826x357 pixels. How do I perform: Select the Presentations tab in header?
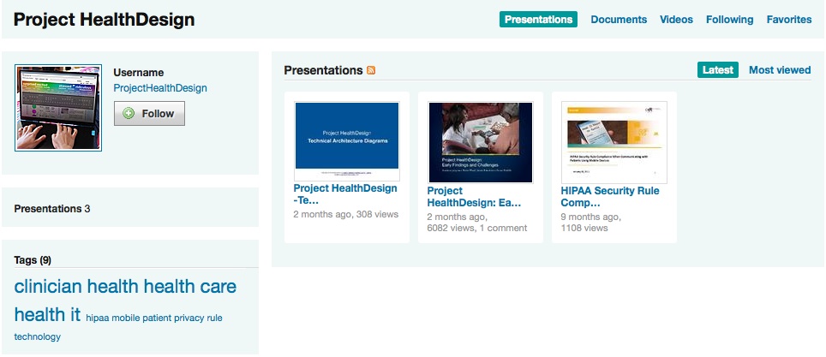click(538, 20)
